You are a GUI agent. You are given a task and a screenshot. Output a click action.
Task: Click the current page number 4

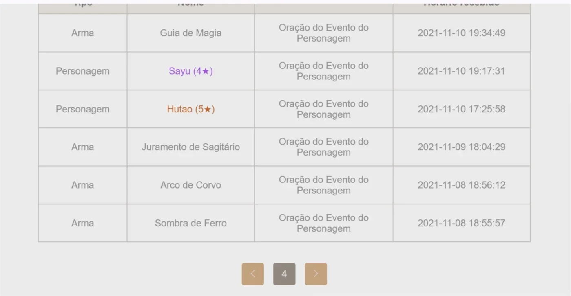(x=284, y=274)
